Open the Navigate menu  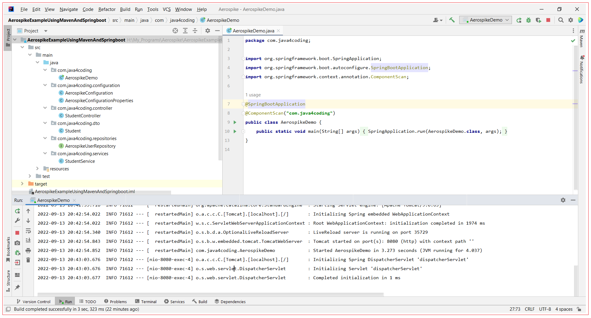point(69,9)
